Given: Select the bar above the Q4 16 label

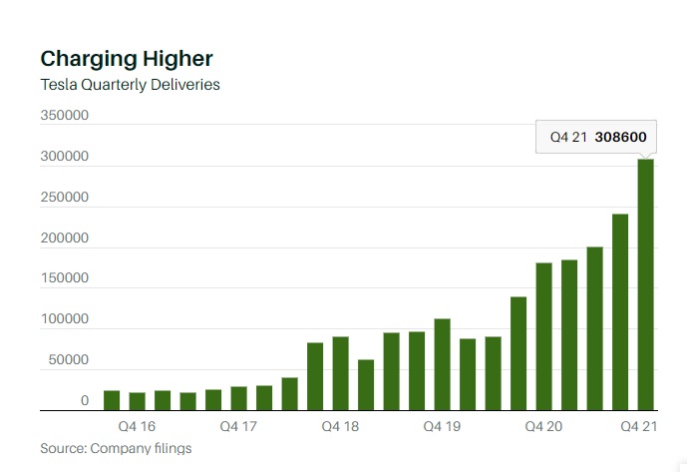Looking at the screenshot, I should tap(137, 401).
